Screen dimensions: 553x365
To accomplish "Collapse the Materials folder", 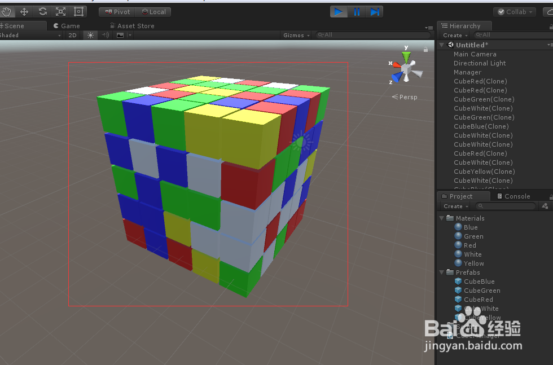I will (441, 218).
